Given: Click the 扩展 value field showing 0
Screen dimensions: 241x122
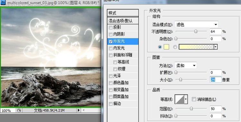Looking at the screenshot, I should click(x=216, y=72).
